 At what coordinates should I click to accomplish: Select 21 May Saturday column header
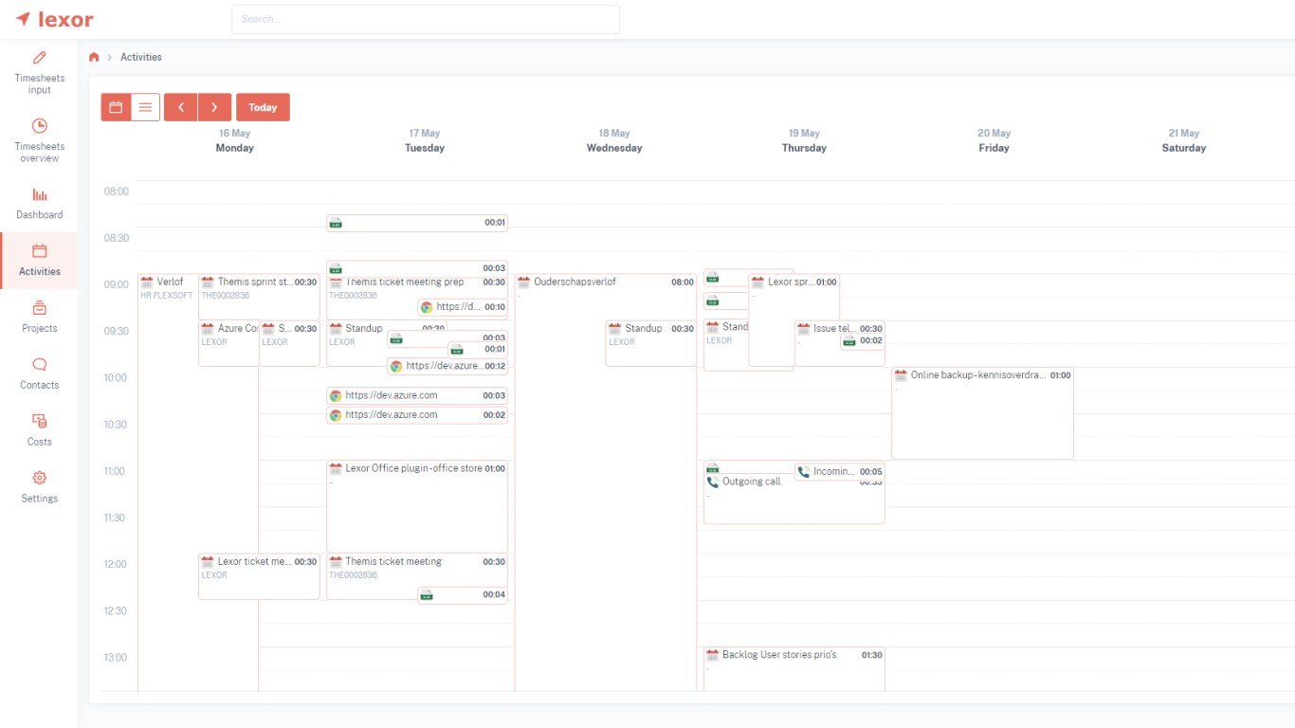tap(1184, 140)
